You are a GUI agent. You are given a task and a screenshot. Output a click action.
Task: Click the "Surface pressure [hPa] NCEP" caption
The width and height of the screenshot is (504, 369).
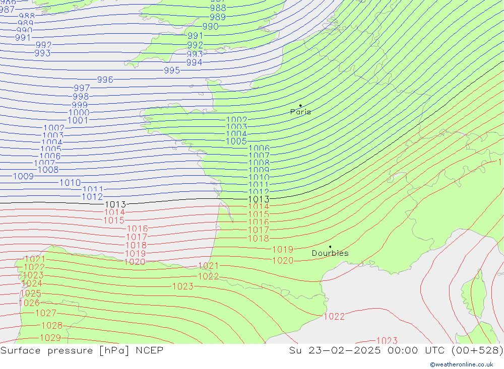coord(82,350)
